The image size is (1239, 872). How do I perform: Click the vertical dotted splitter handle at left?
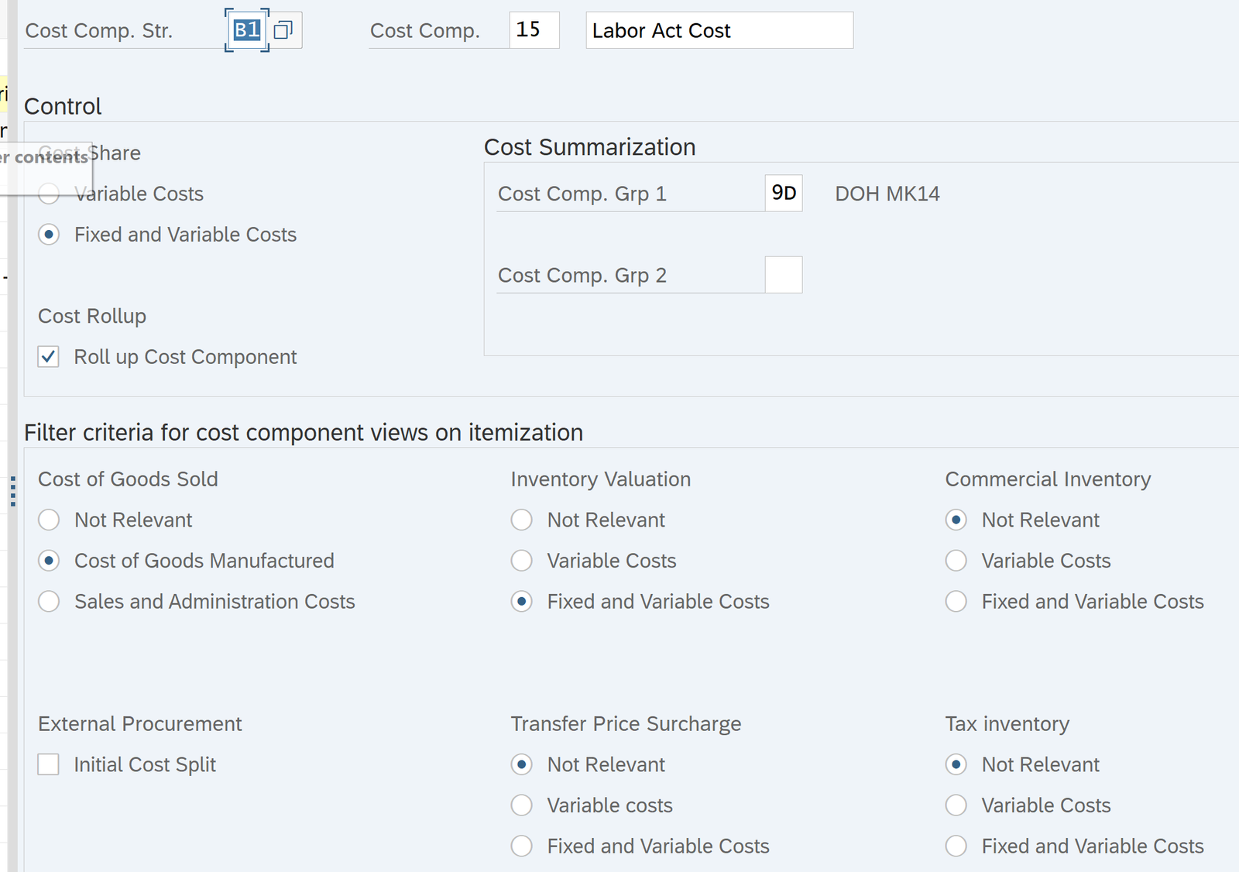tap(13, 492)
